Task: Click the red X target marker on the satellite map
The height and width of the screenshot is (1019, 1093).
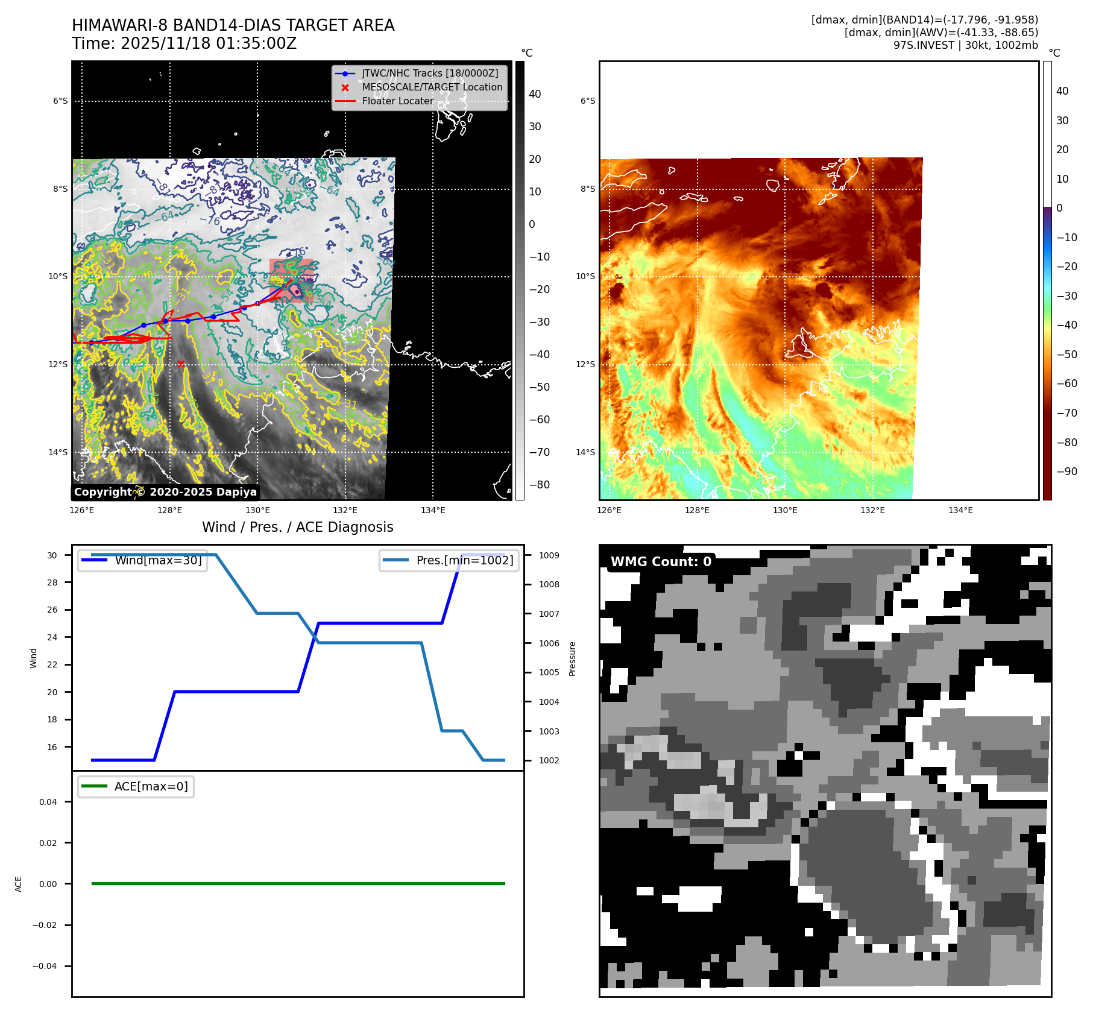Action: pyautogui.click(x=181, y=364)
